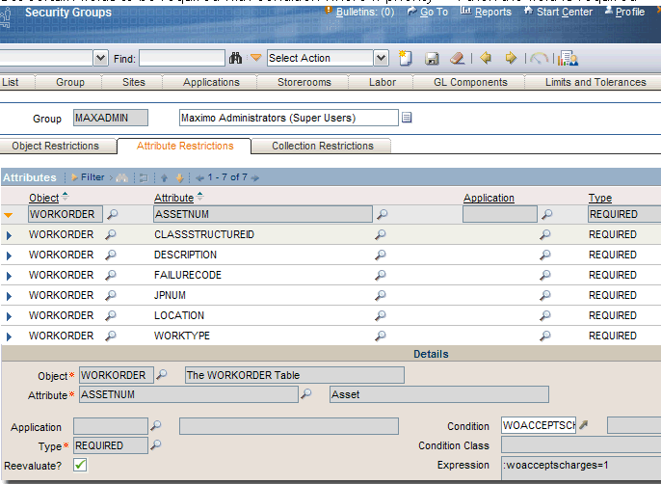Switch to the GL Components tab
This screenshot has width=661, height=484.
click(x=470, y=82)
